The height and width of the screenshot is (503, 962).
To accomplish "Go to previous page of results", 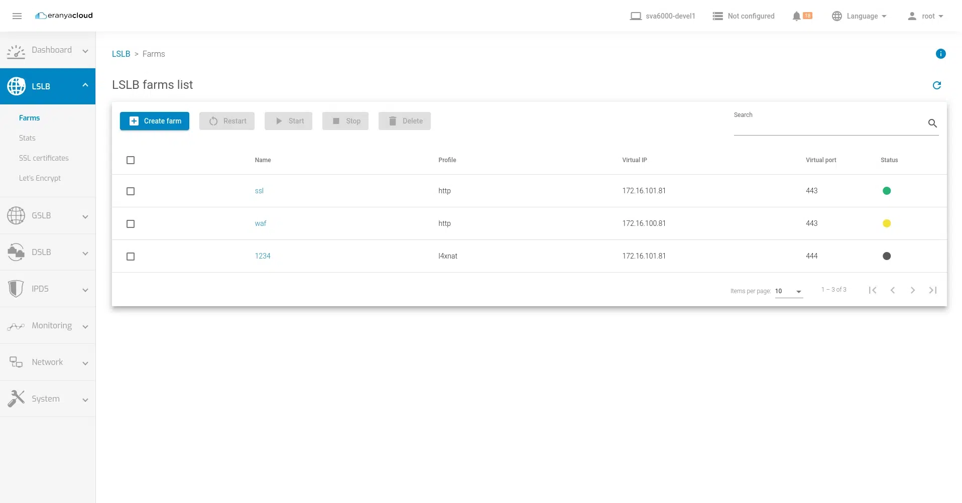I will (893, 290).
